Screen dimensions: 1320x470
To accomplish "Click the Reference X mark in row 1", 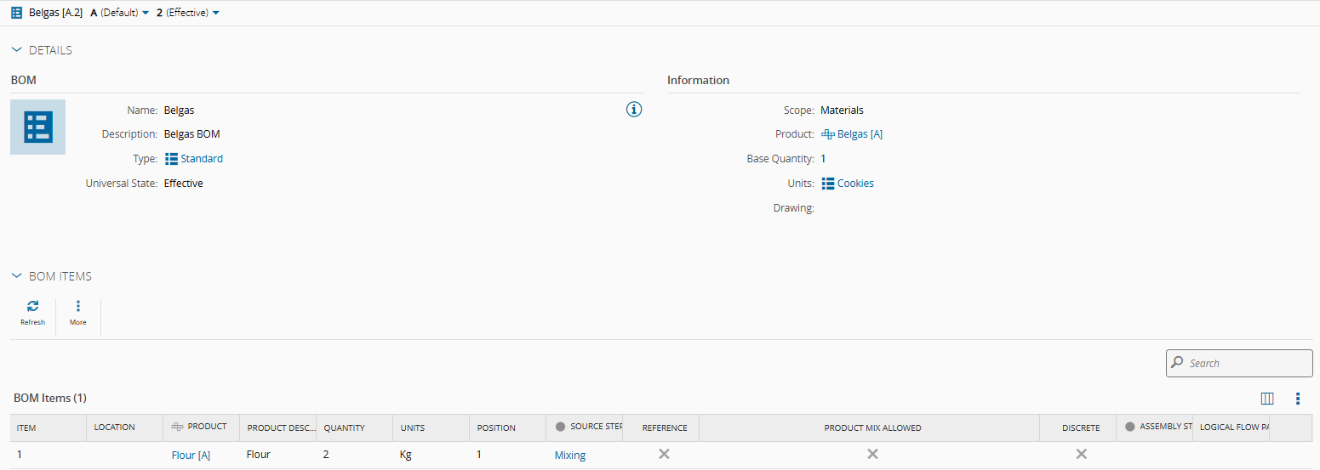I will tap(664, 455).
